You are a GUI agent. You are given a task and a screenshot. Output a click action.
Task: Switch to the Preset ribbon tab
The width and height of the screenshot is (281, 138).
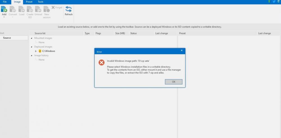29,2
